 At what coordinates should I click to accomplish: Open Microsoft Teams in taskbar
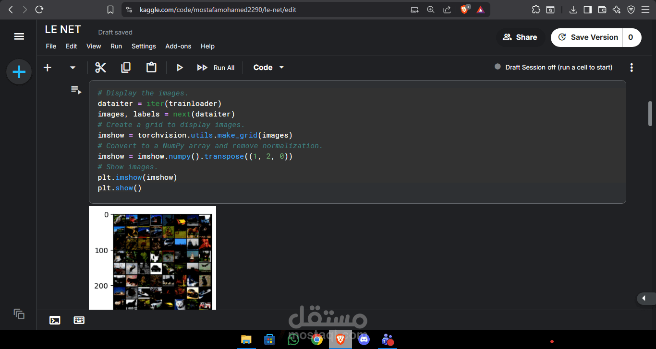click(x=387, y=339)
